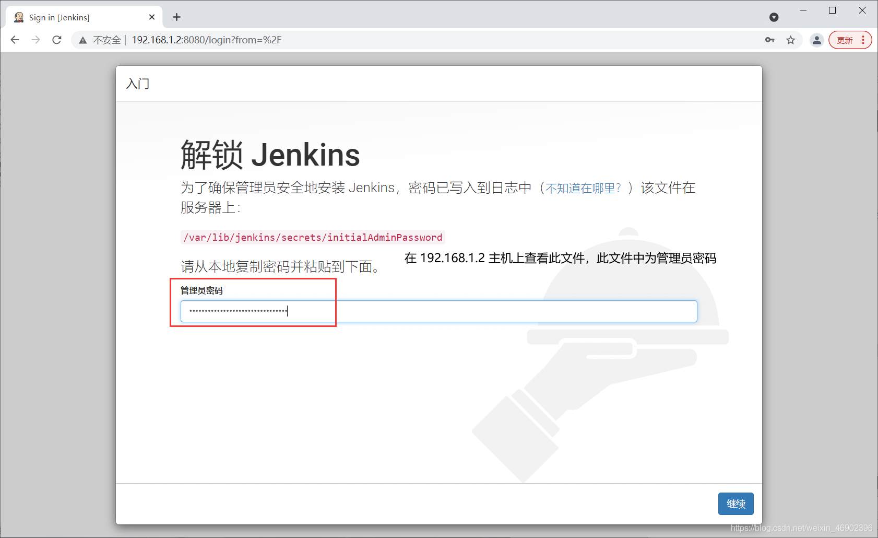This screenshot has width=878, height=538.
Task: Open a new browser tab
Action: click(177, 17)
